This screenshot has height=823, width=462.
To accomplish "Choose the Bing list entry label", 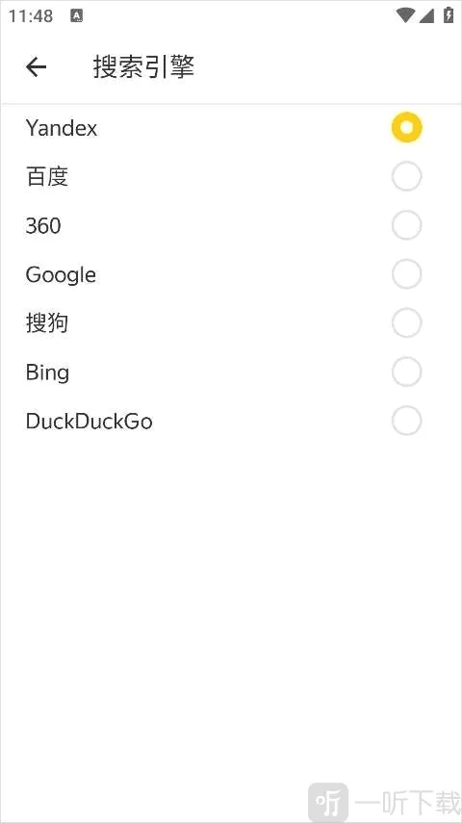I will pos(47,373).
